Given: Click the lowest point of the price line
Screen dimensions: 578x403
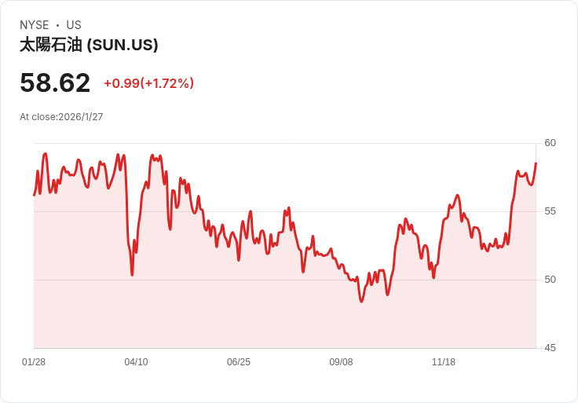Looking at the screenshot, I should click(361, 302).
